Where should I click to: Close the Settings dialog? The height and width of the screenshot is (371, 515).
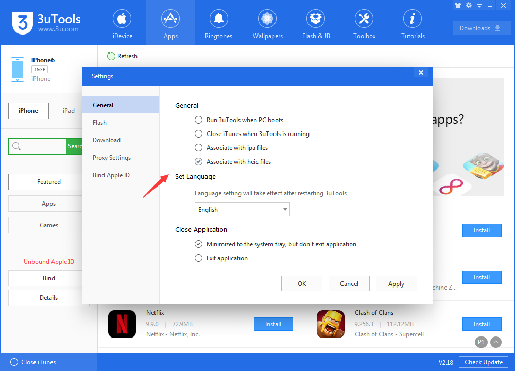pos(421,73)
